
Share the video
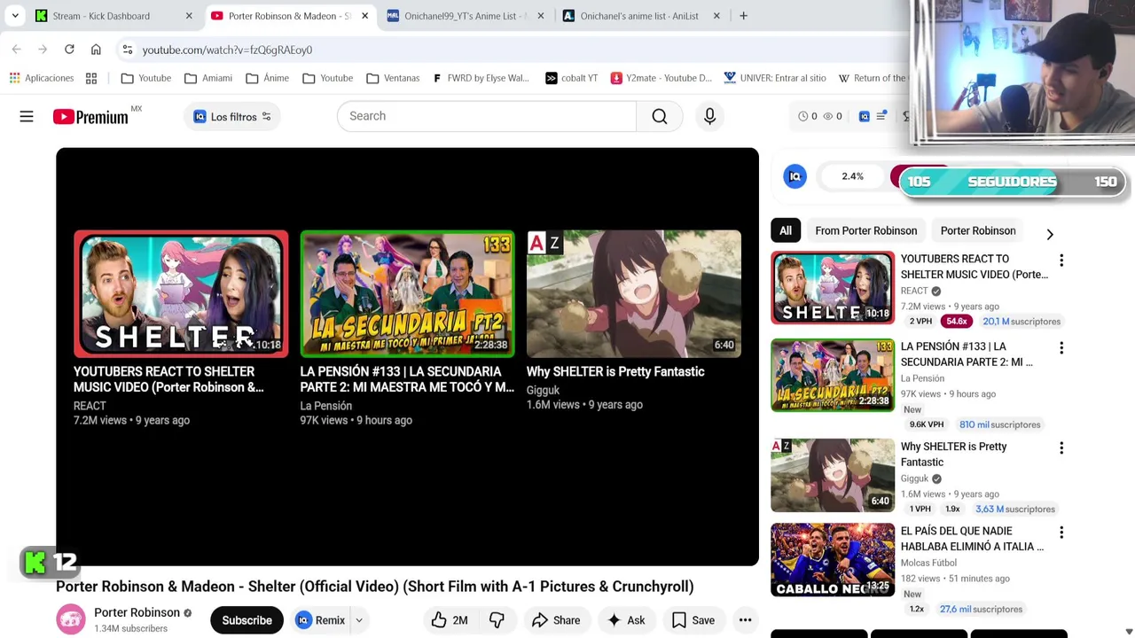coord(556,620)
